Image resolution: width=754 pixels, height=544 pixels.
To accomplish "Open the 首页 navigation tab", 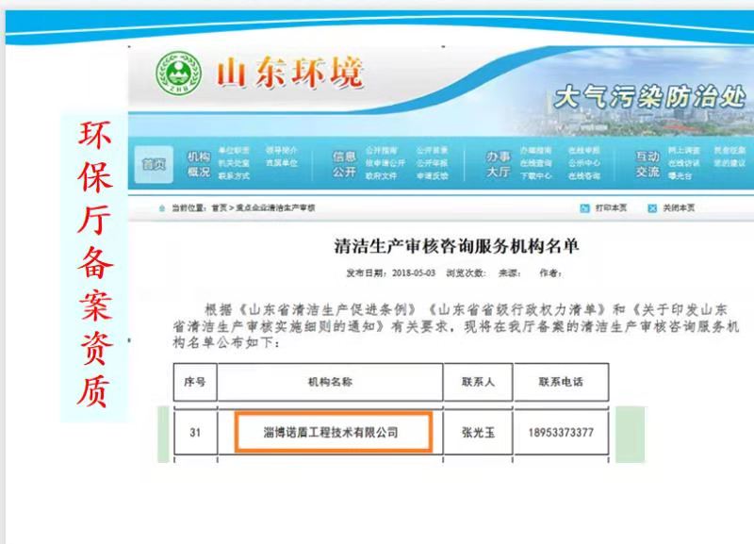I will coord(153,163).
